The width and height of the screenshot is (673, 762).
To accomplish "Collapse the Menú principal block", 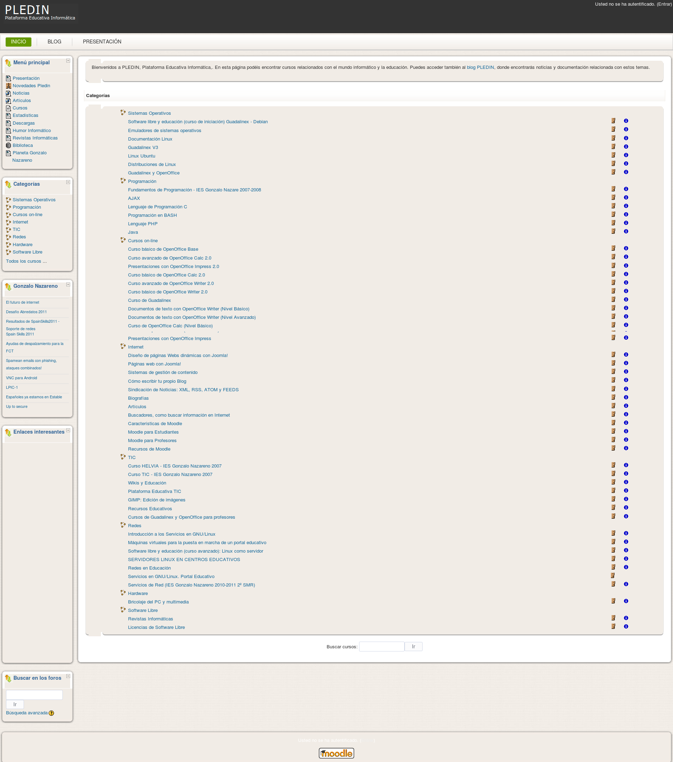I will [68, 60].
